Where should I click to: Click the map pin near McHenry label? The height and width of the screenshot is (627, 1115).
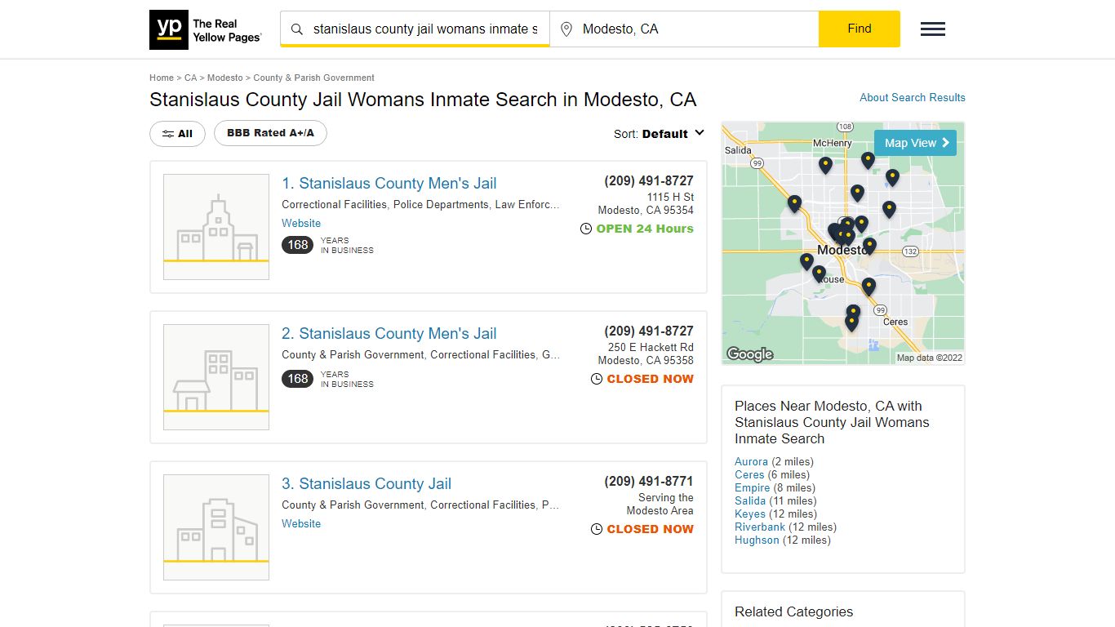tap(825, 164)
